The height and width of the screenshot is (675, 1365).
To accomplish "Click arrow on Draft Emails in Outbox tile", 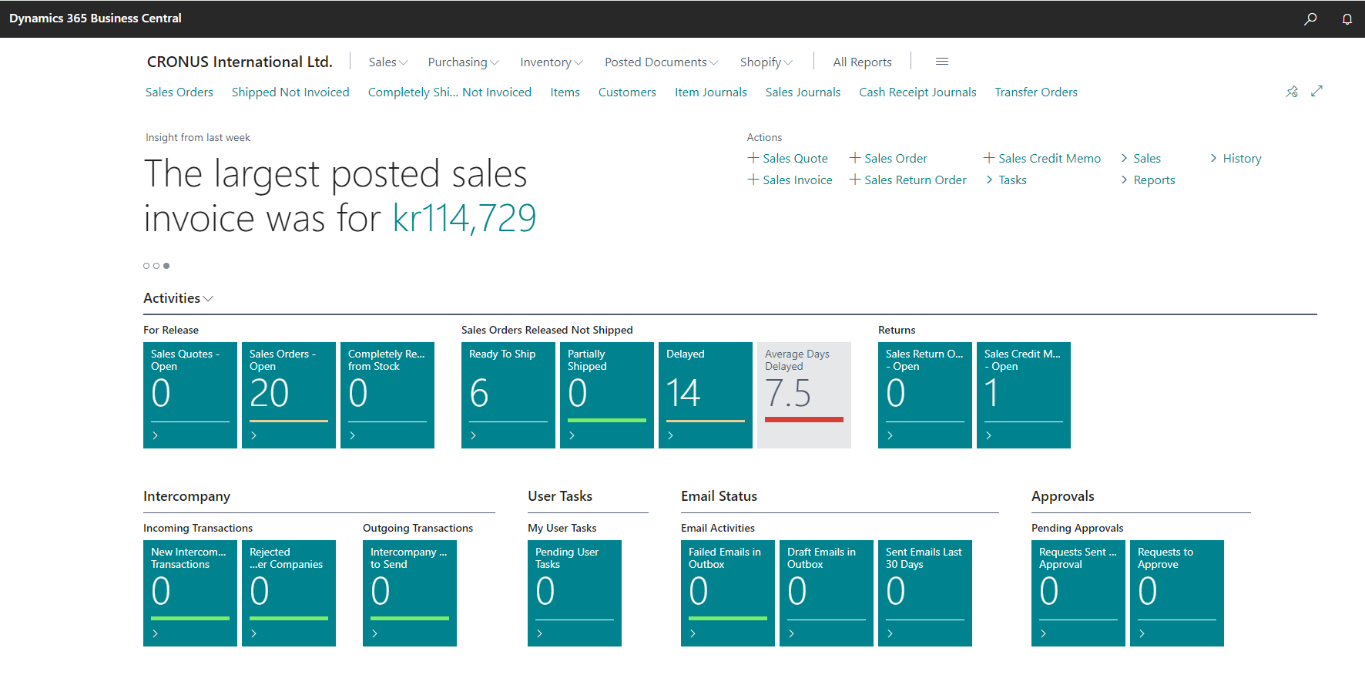I will click(x=791, y=633).
